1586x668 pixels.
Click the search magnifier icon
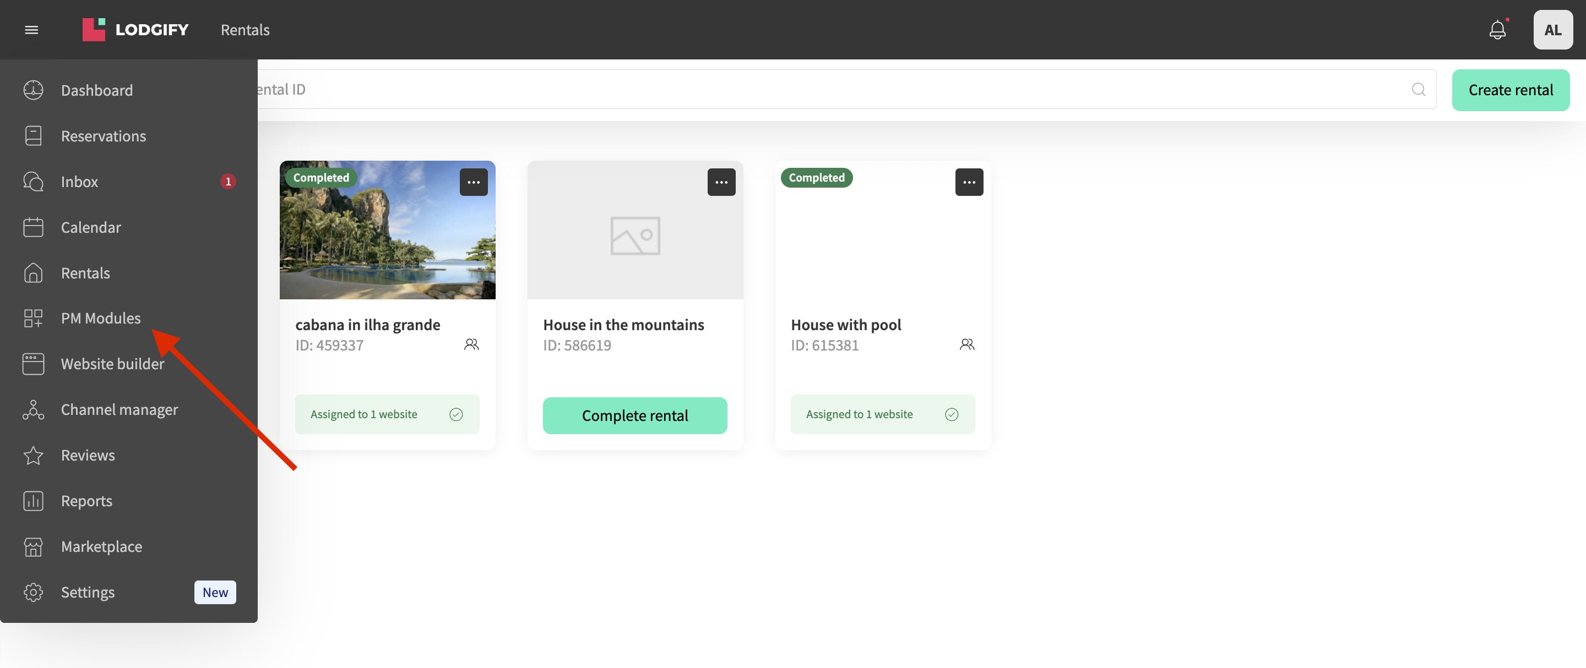tap(1418, 89)
